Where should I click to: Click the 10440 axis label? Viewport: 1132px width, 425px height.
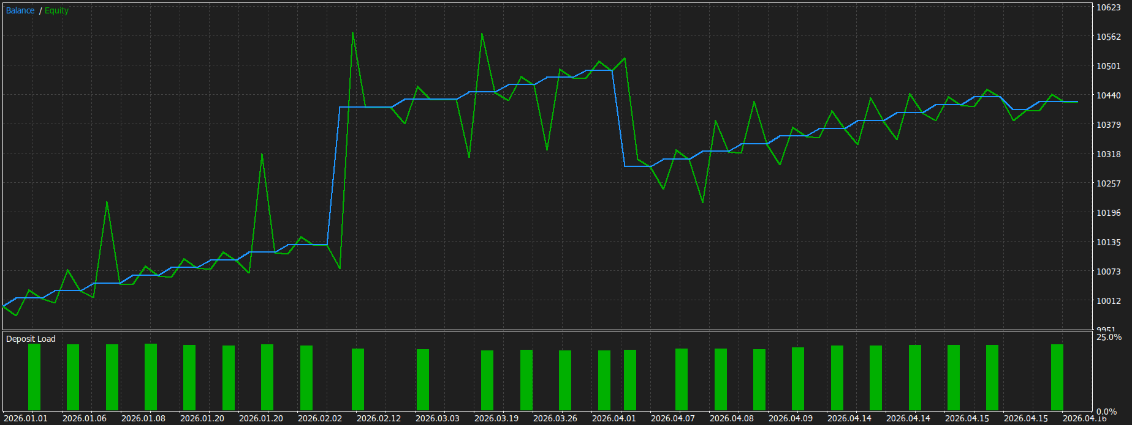click(x=1109, y=95)
